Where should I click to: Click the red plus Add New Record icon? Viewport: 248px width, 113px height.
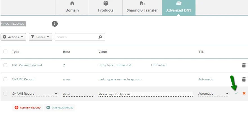tap(16, 108)
